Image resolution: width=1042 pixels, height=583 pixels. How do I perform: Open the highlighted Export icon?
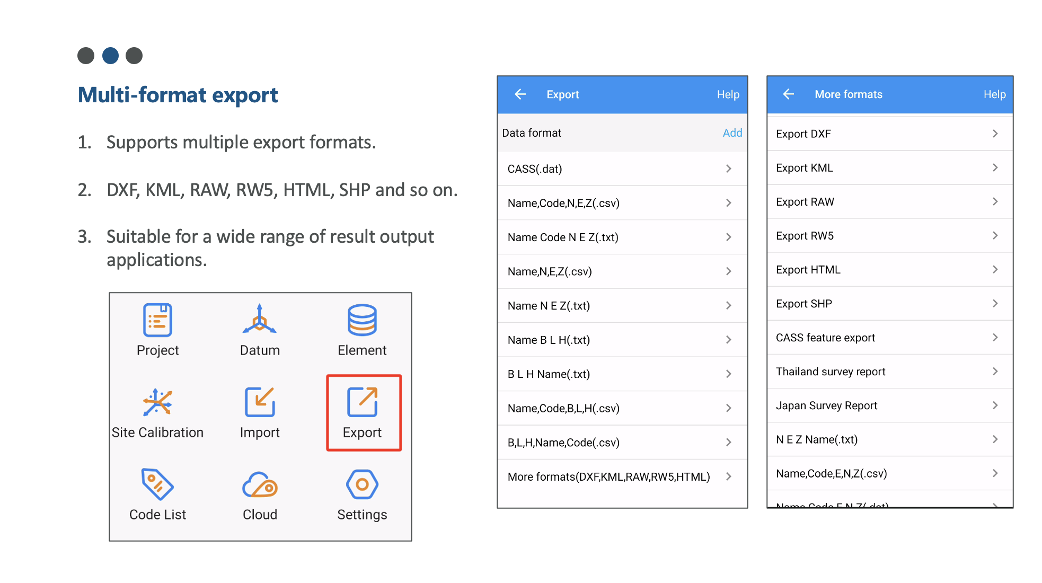tap(363, 402)
